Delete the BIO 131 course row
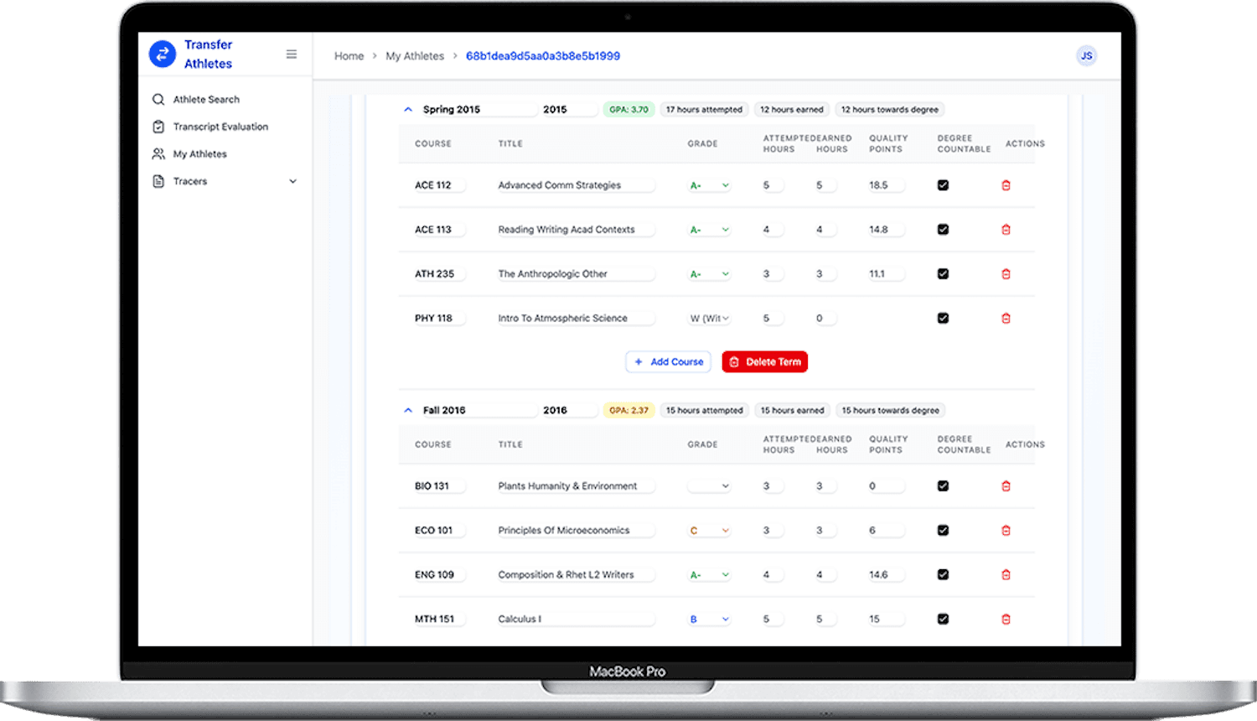The image size is (1257, 721). tap(1006, 486)
